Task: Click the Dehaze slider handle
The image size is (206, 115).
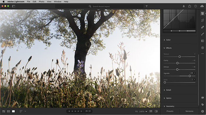Action: coord(177,70)
